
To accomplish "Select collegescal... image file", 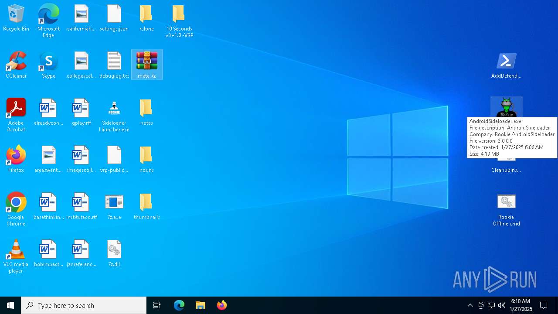I will 81,65.
